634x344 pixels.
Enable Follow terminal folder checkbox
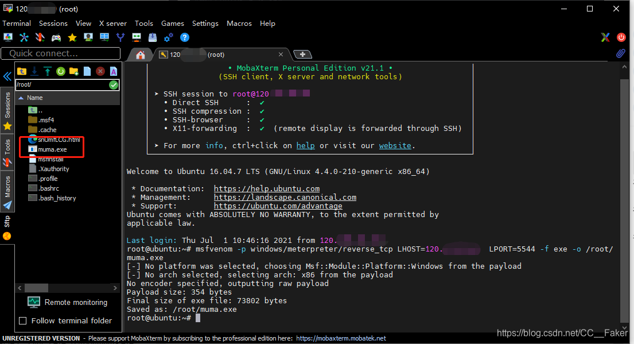tap(23, 320)
